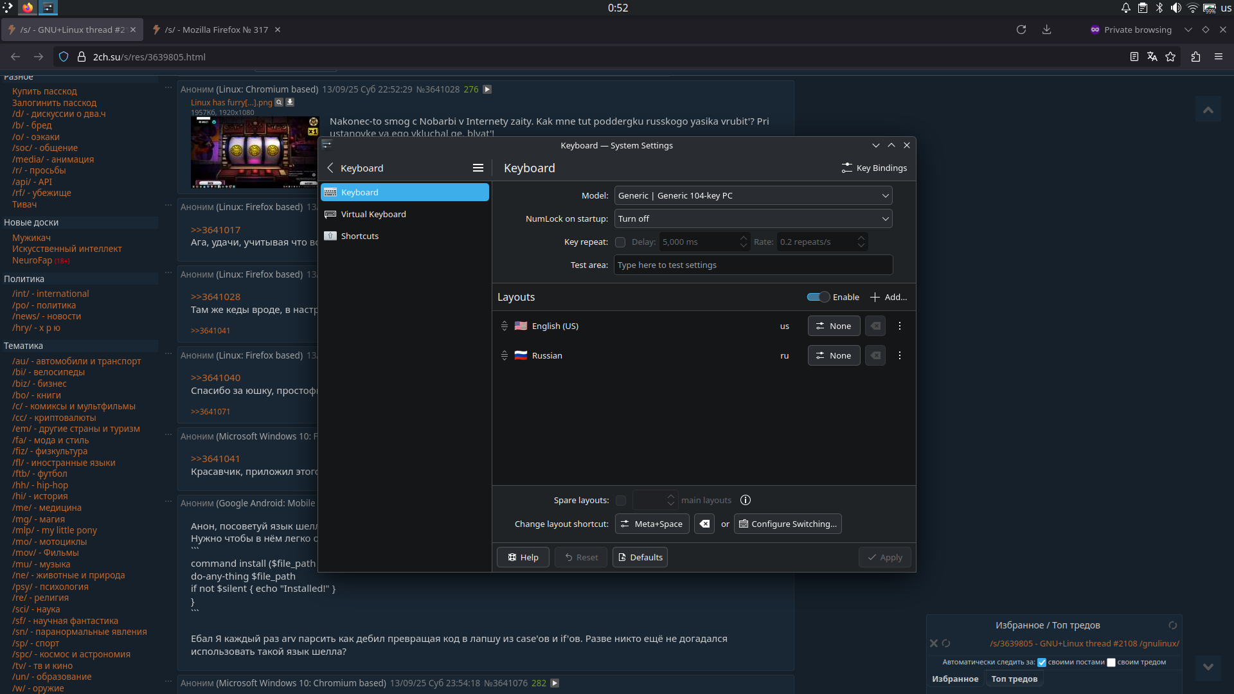Click the Test area input field

(753, 265)
